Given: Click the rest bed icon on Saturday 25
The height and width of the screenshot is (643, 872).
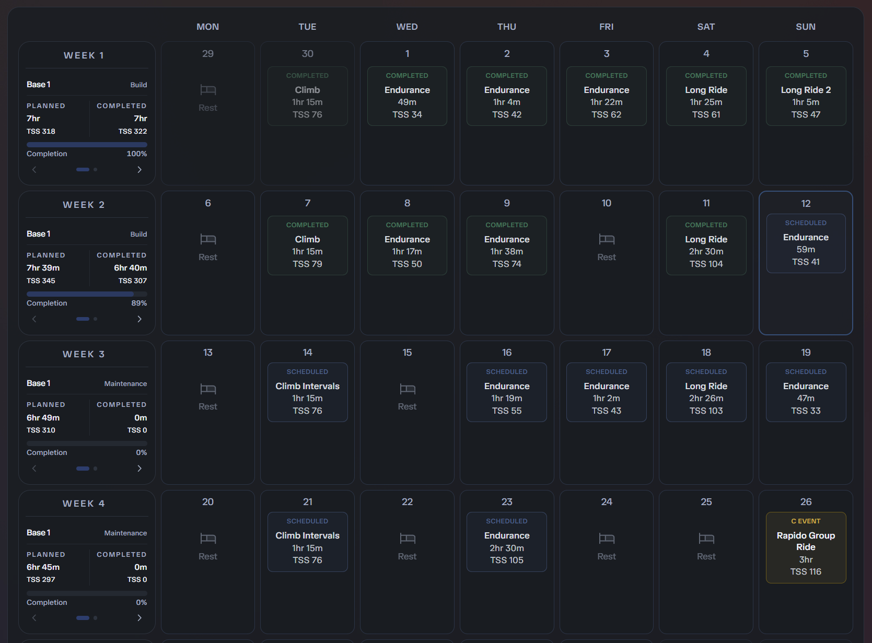Looking at the screenshot, I should 706,538.
